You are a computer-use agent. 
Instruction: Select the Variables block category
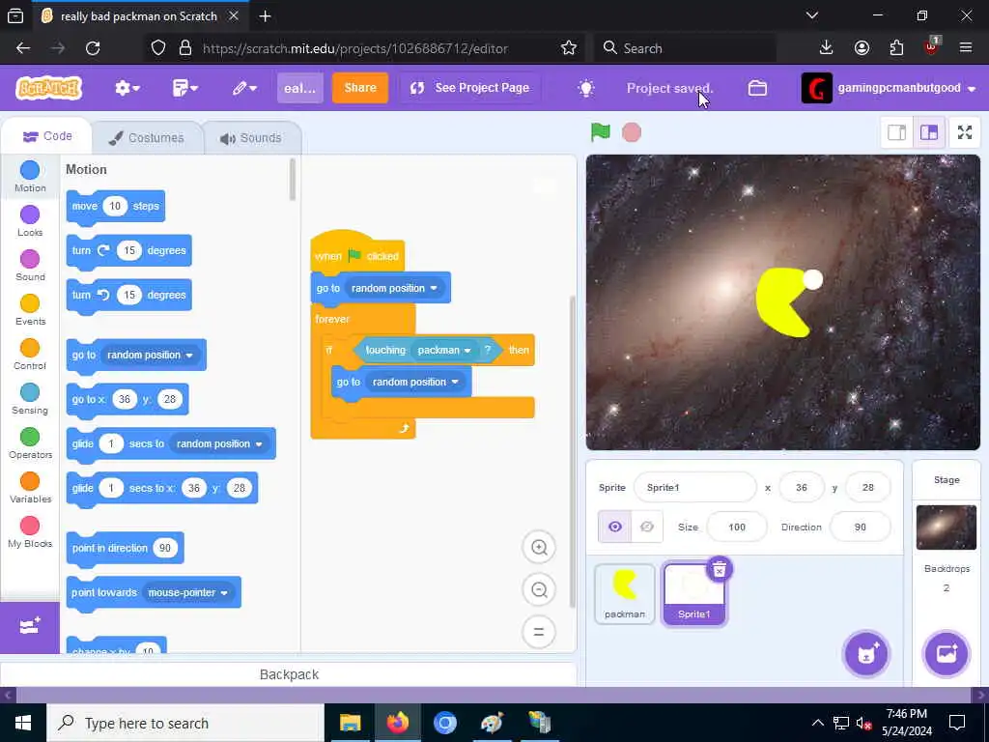click(x=30, y=488)
